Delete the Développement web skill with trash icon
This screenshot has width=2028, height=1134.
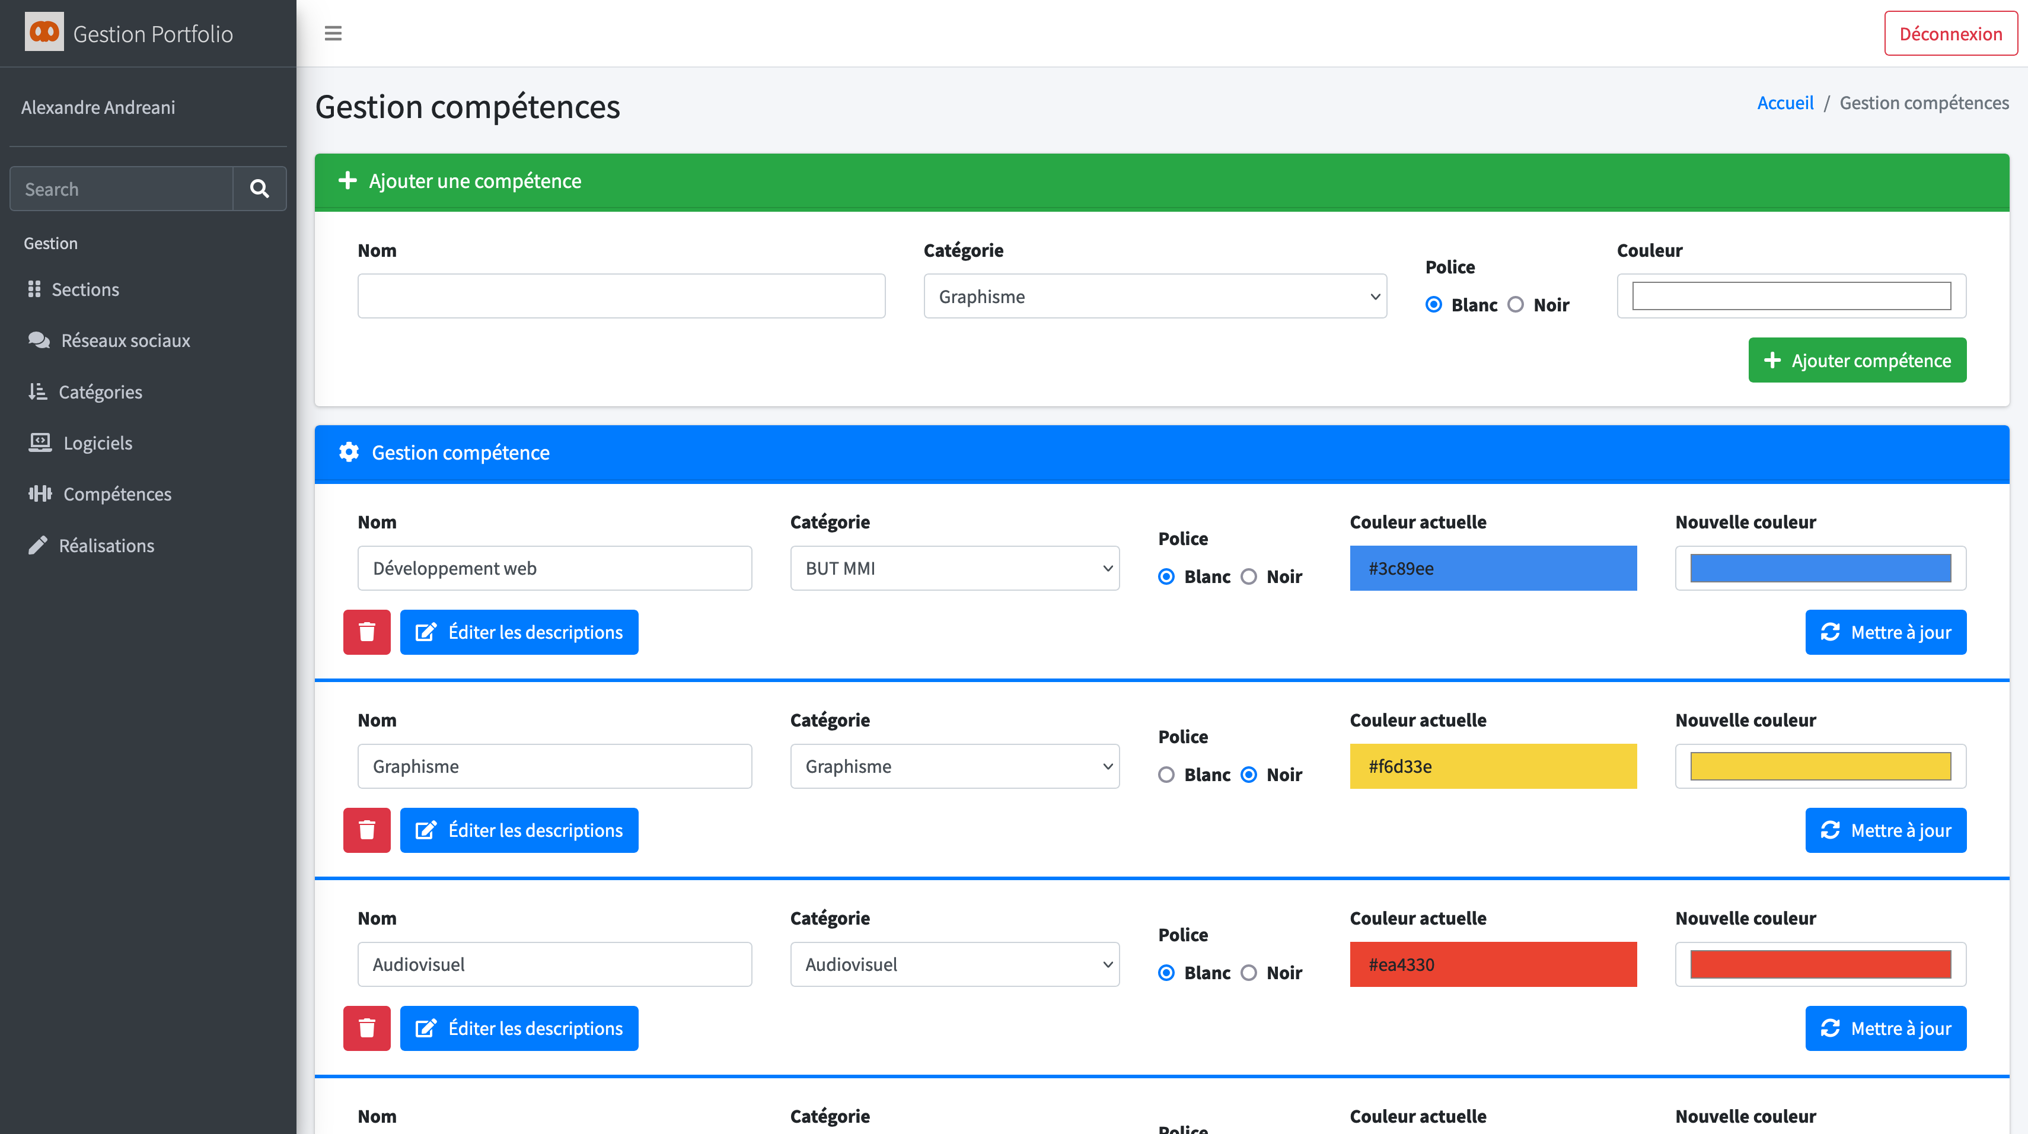(367, 632)
